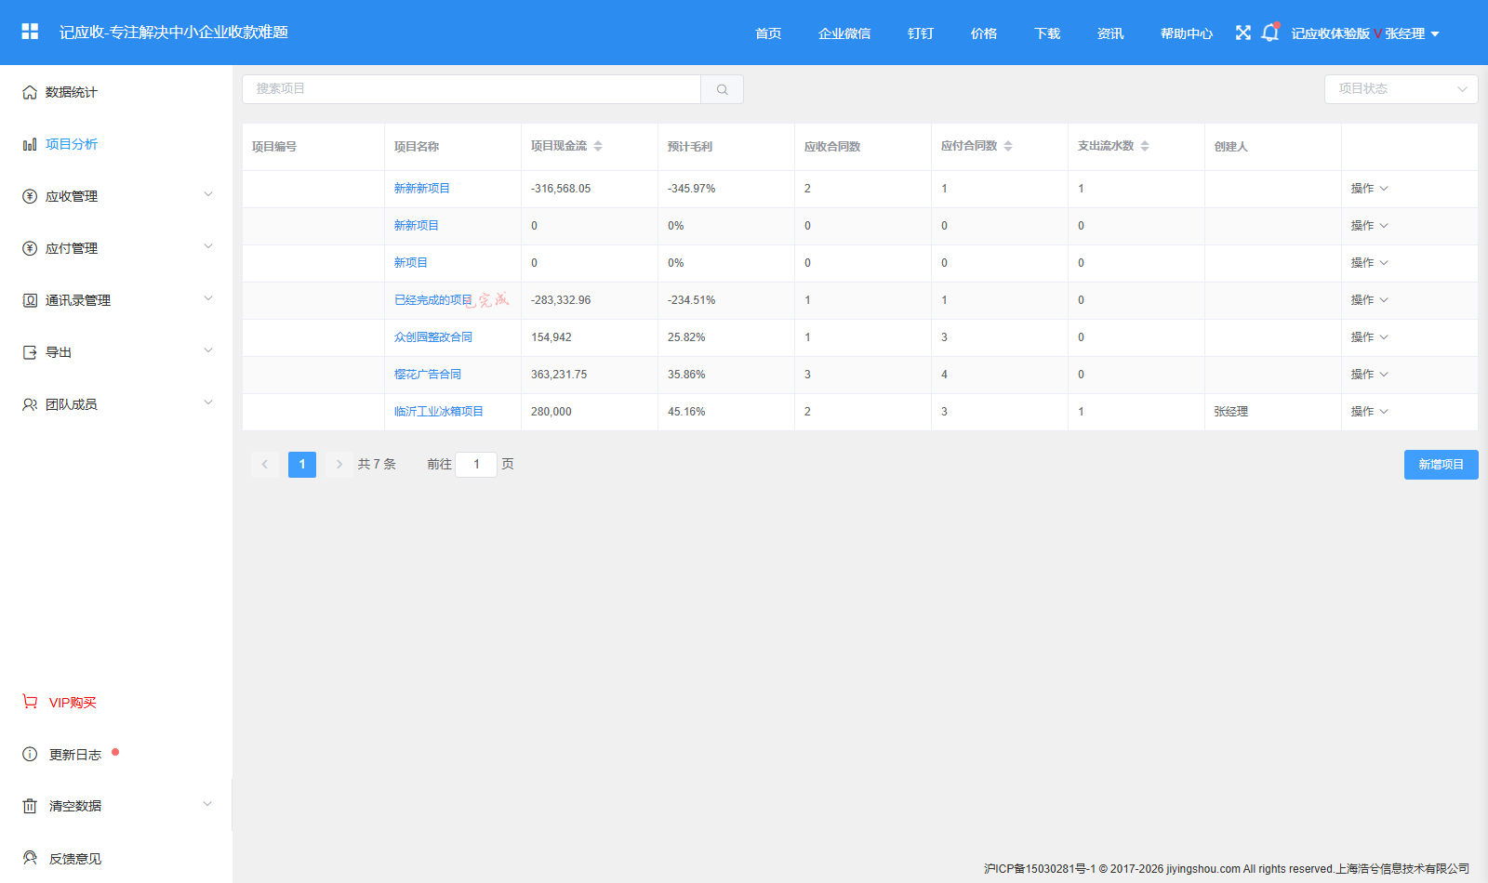
Task: Open the 已经完成的项目 link
Action: click(433, 300)
